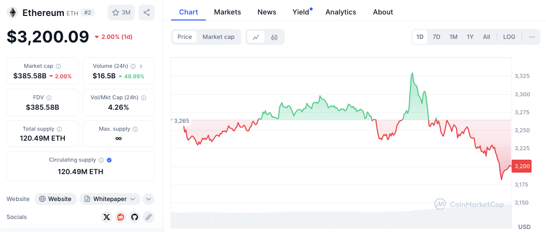Click the share icon next to watchlist

pyautogui.click(x=146, y=12)
